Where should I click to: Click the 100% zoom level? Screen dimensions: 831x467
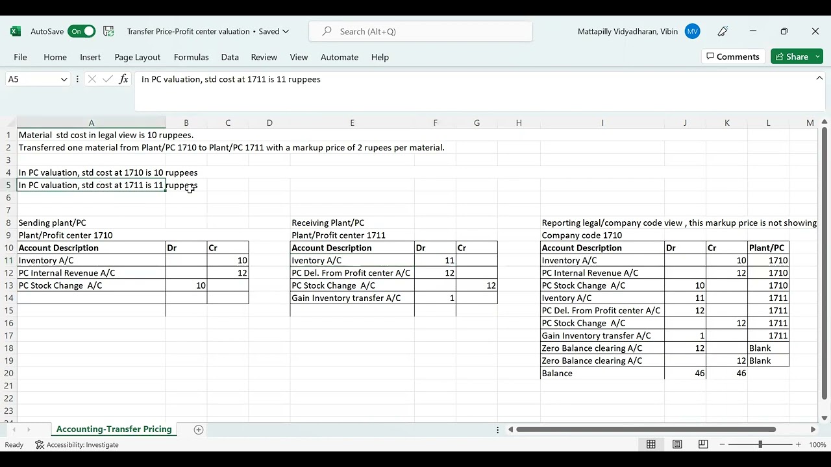pyautogui.click(x=817, y=445)
